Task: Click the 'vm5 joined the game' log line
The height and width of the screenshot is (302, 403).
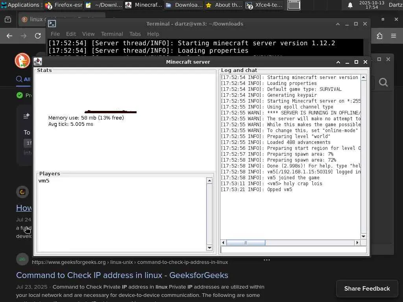Action: tap(270, 178)
